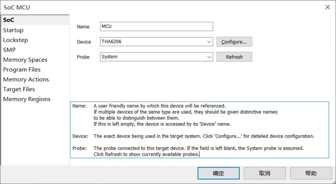
Task: Click into the Name text field
Action: [x=156, y=27]
